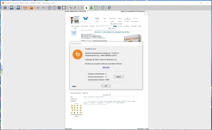The height and width of the screenshot is (130, 212).
Task: Fit page to window icon
Action: click(x=64, y=8)
